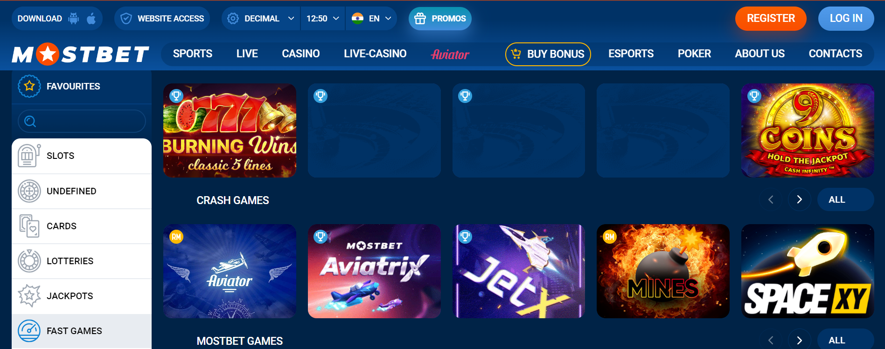Select the Fast Games speedometer icon
The width and height of the screenshot is (885, 349).
(29, 331)
